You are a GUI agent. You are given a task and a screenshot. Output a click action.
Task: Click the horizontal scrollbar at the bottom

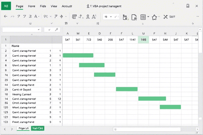147,129
